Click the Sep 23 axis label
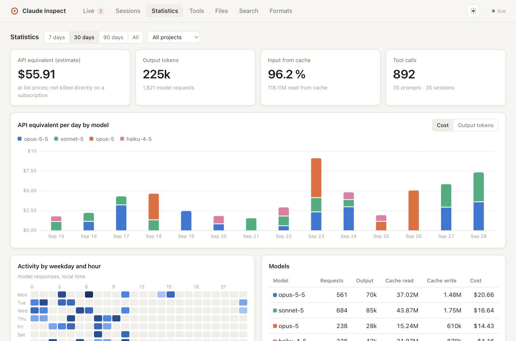This screenshot has width=516, height=341. click(316, 236)
